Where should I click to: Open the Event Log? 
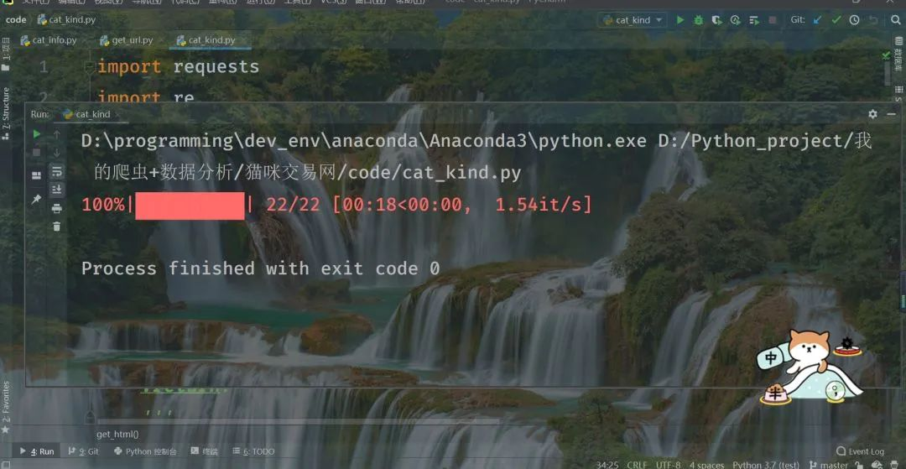coord(861,451)
